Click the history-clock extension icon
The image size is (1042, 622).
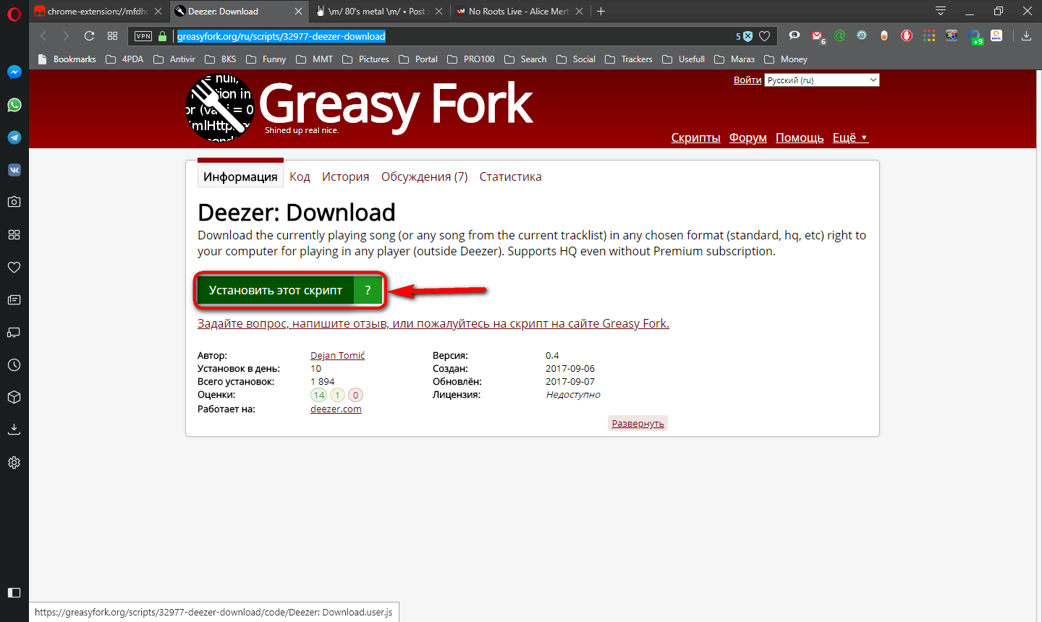[x=862, y=35]
